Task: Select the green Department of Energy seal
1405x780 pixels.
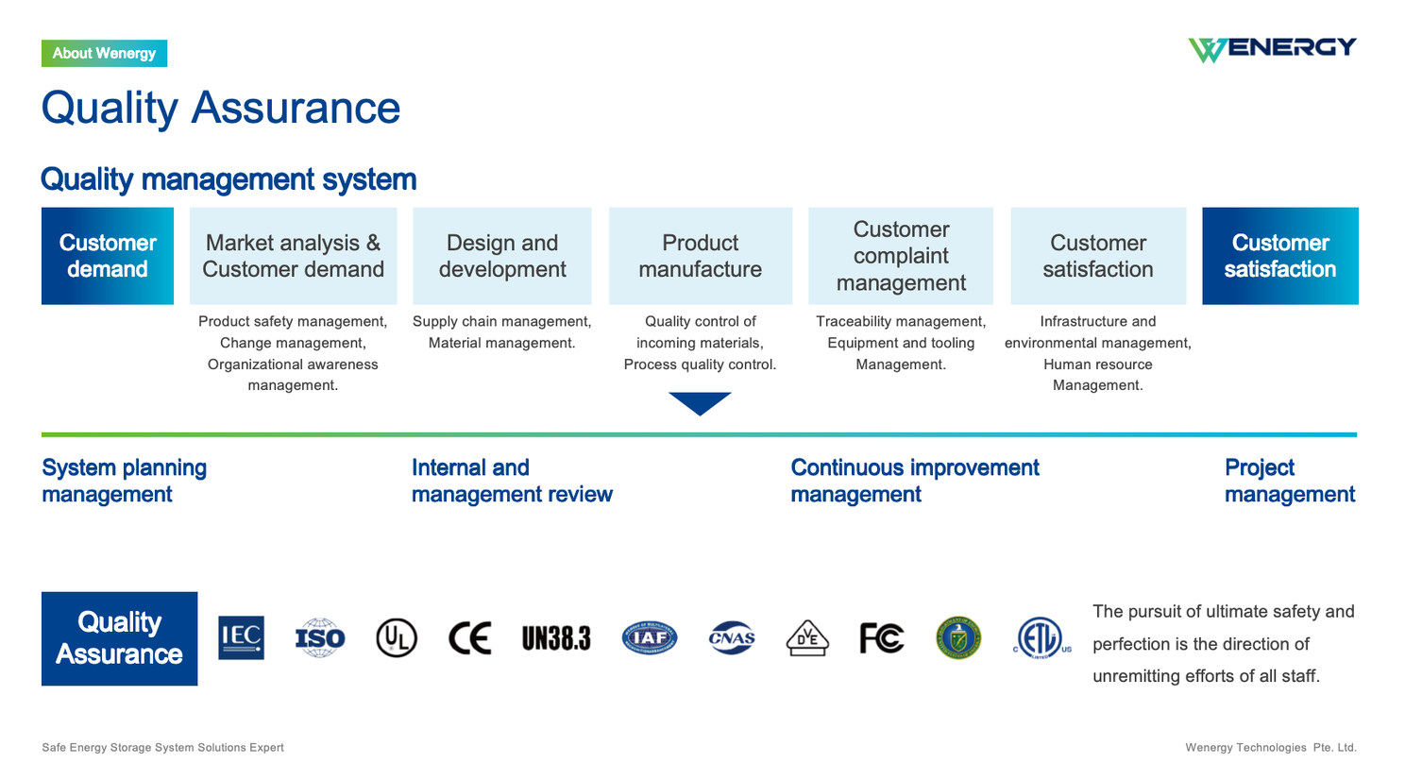Action: (958, 638)
